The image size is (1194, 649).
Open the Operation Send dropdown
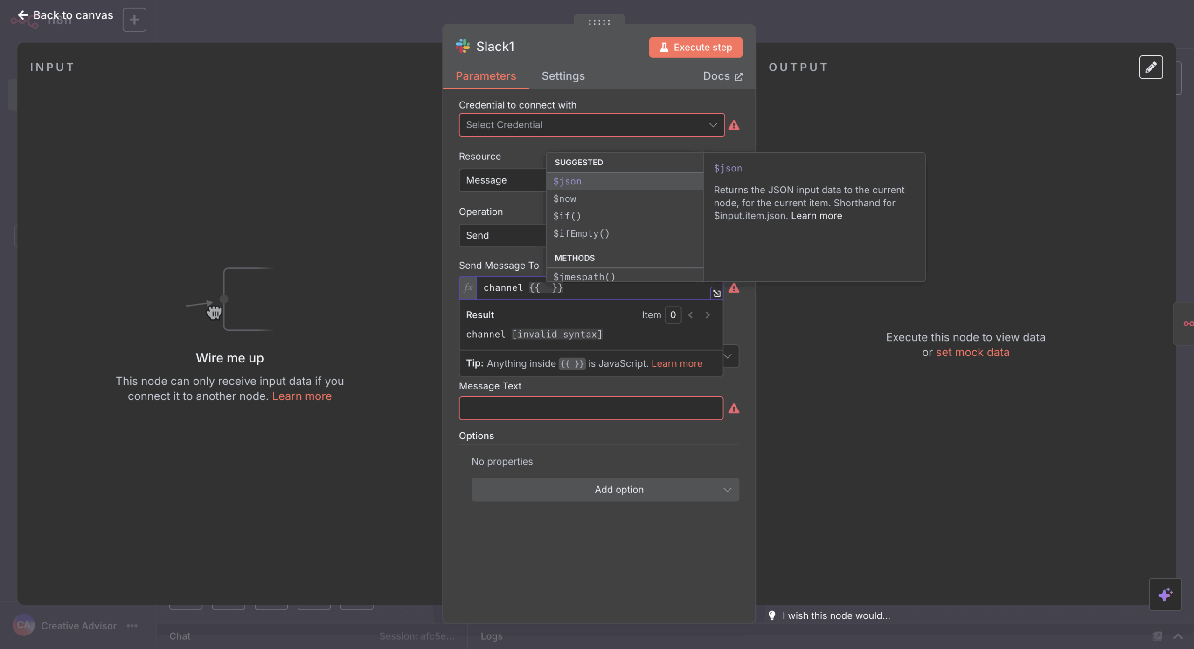502,235
